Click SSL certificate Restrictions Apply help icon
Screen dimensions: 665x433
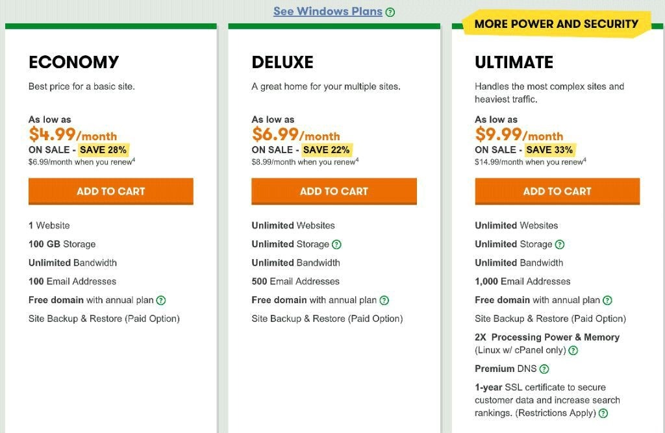[x=603, y=413]
